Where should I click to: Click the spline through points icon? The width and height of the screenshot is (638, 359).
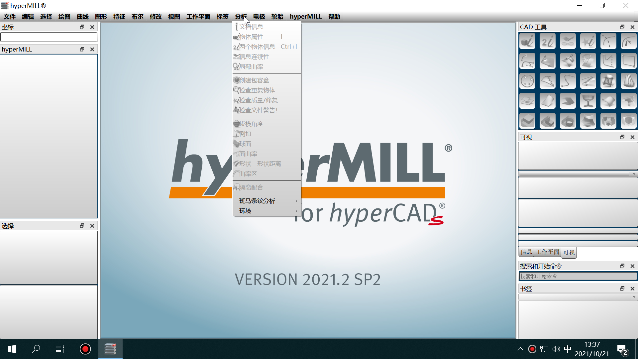(x=568, y=81)
